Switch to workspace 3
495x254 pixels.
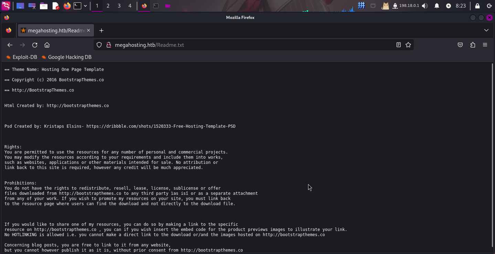pos(119,6)
